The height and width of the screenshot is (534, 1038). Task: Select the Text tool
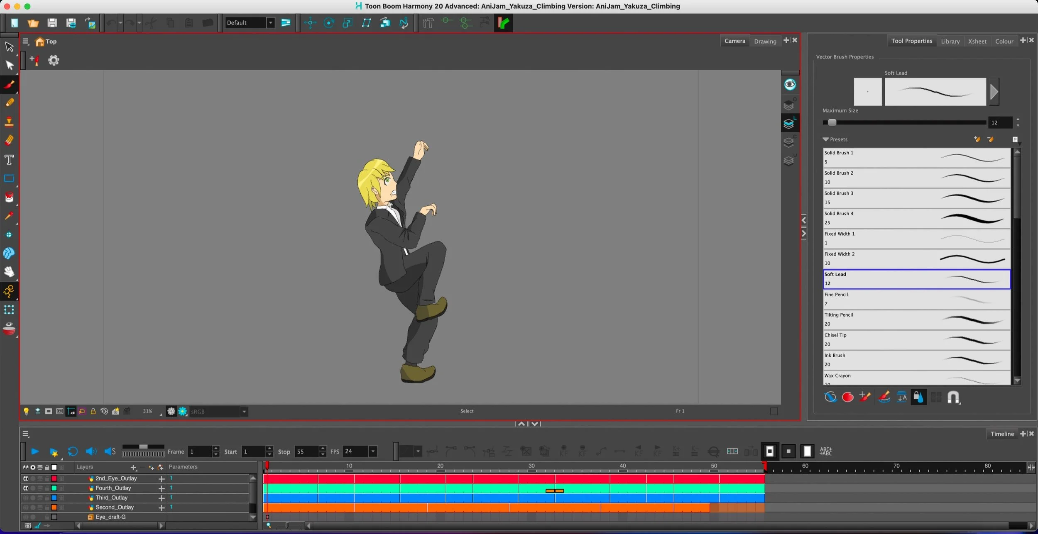(9, 160)
